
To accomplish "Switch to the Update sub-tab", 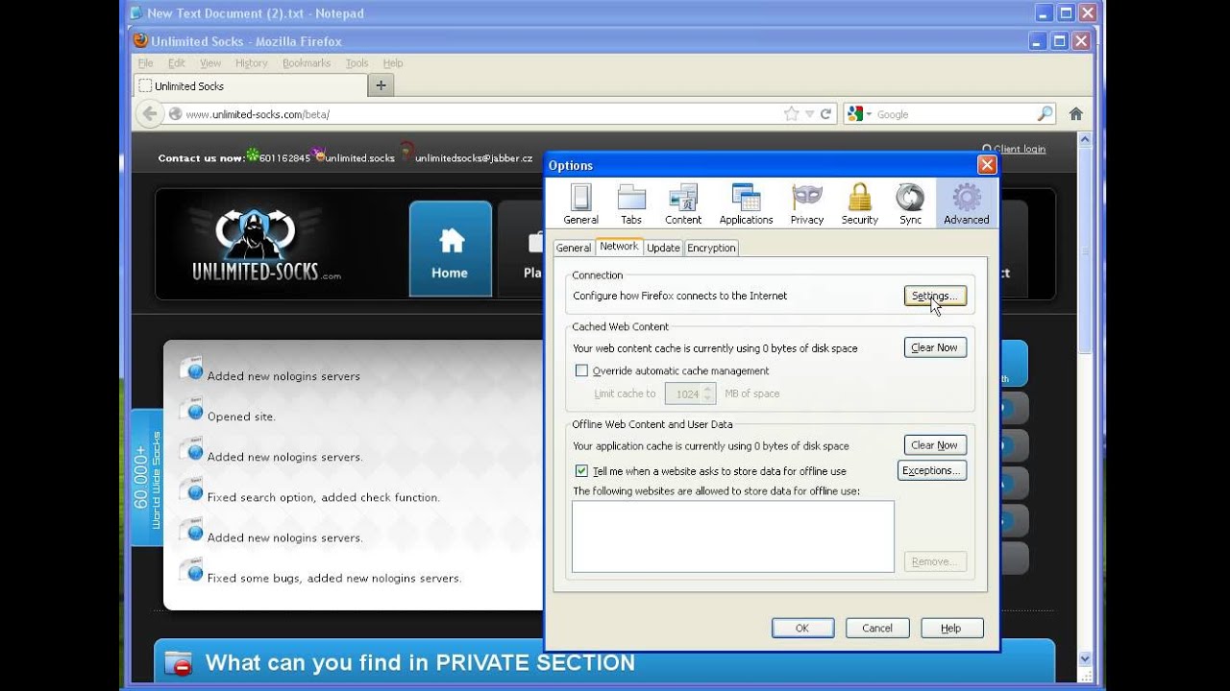I will pyautogui.click(x=663, y=248).
